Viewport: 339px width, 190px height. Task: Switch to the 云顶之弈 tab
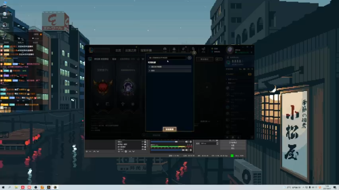point(131,50)
